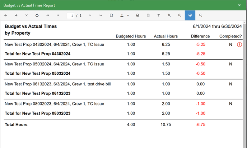247x148 pixels.
Task: Print the report
Action: click(x=138, y=16)
